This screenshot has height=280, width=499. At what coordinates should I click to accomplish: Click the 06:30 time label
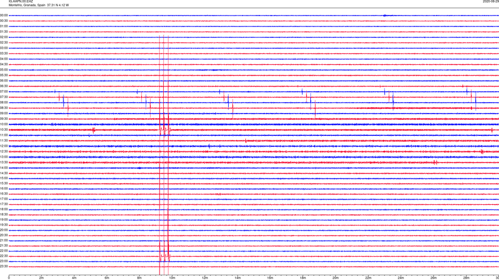(4, 86)
